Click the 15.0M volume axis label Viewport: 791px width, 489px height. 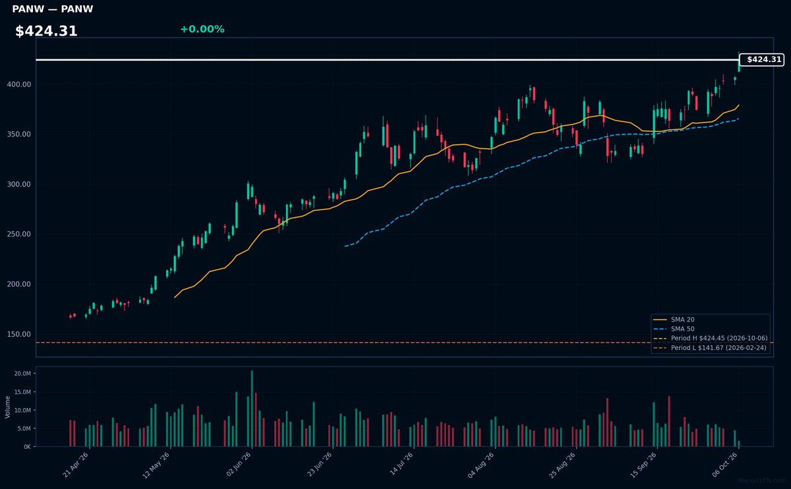coord(22,392)
